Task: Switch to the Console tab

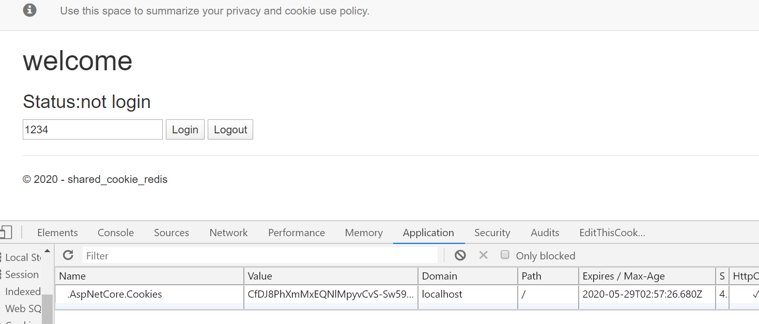Action: pyautogui.click(x=116, y=233)
